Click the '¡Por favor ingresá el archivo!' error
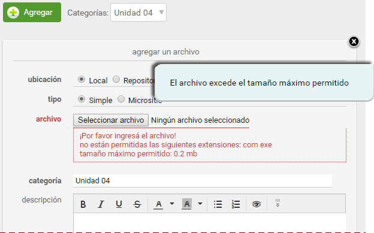The image size is (374, 233). [x=128, y=136]
